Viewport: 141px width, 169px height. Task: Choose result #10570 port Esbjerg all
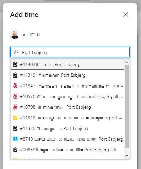point(67,96)
